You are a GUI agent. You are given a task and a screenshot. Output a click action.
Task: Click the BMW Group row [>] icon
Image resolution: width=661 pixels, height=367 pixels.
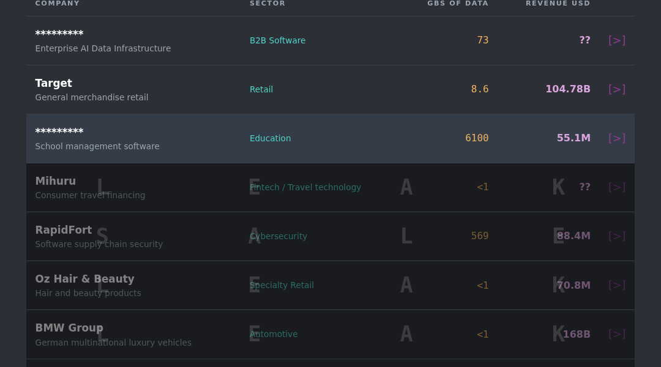point(617,334)
